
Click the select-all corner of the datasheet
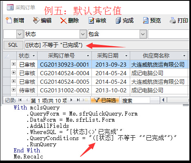pyautogui.click(x=7, y=56)
